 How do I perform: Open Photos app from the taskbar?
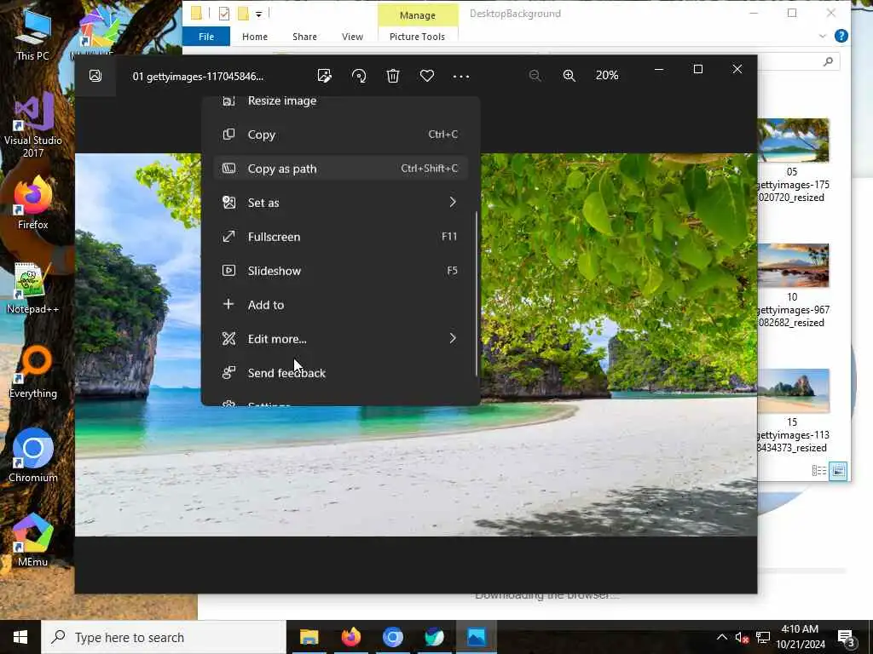click(x=476, y=637)
